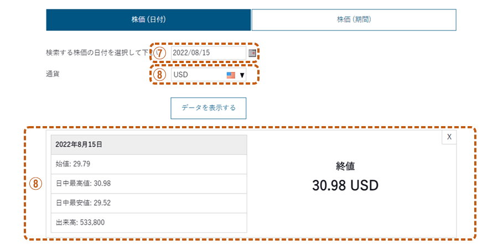
Task: Click the 終値 heading label
Action: pyautogui.click(x=345, y=166)
